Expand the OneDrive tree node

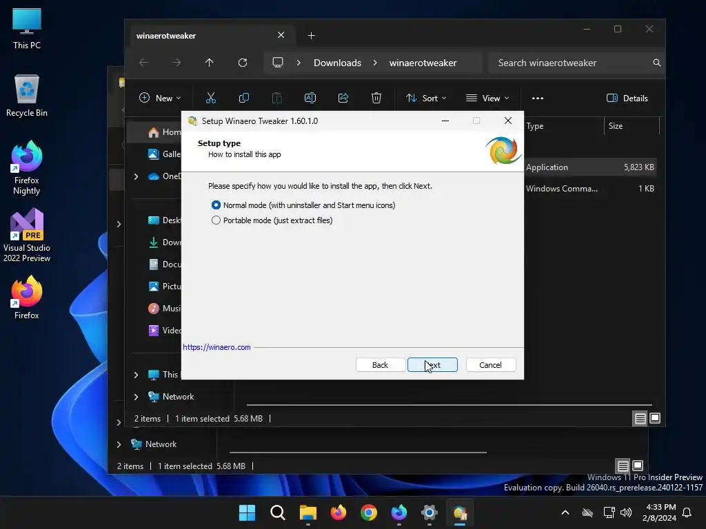click(x=136, y=176)
